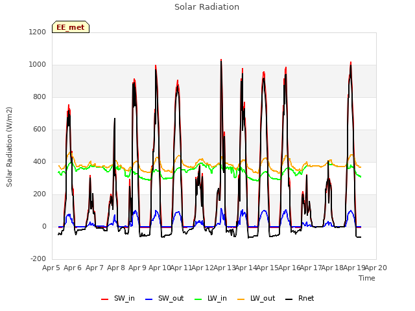Click the 600 y-axis tick label

[40, 130]
